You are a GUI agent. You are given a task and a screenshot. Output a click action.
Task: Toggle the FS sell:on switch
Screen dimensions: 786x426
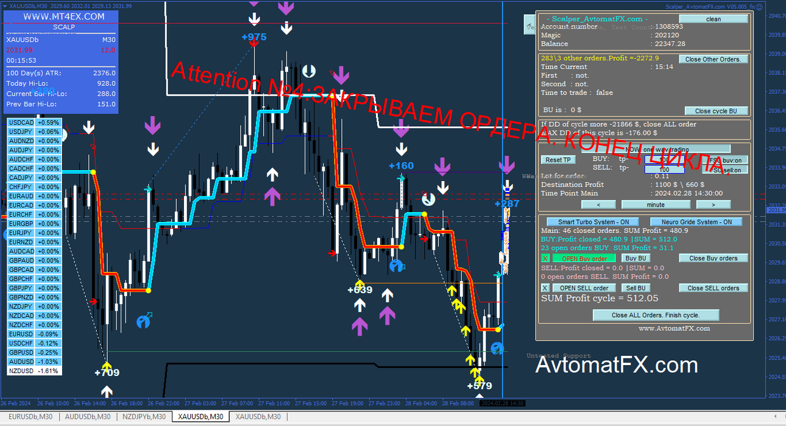point(725,170)
